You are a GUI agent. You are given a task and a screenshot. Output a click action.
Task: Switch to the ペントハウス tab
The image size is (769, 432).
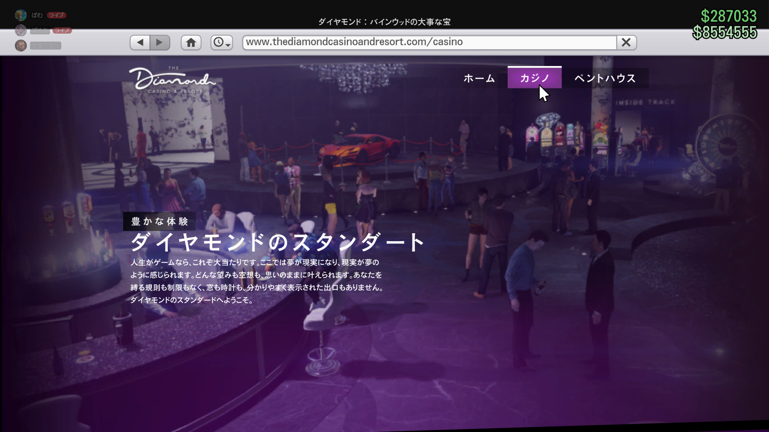coord(605,78)
